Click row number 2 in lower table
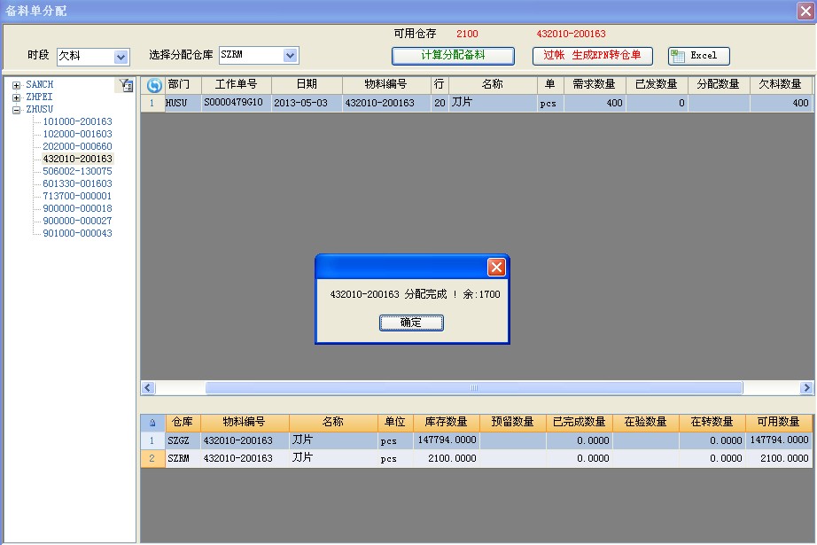The image size is (817, 545). coord(152,458)
